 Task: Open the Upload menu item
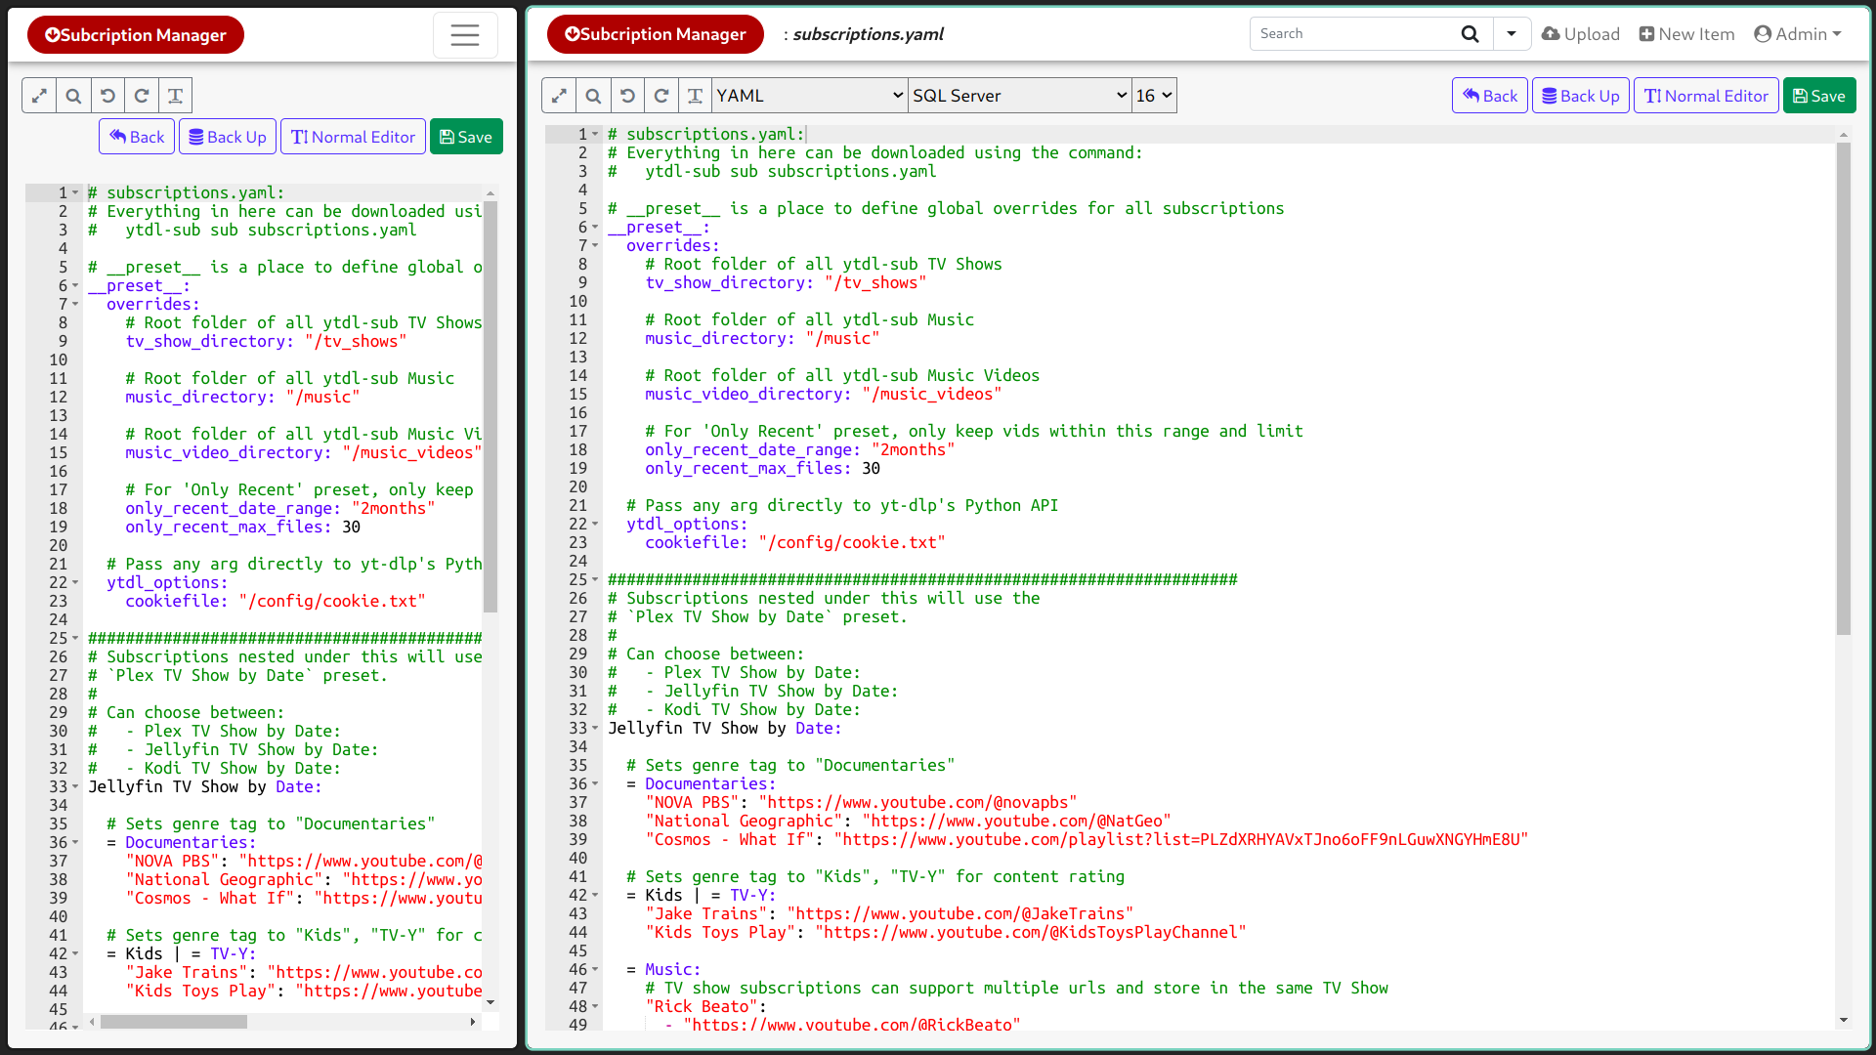click(x=1581, y=34)
